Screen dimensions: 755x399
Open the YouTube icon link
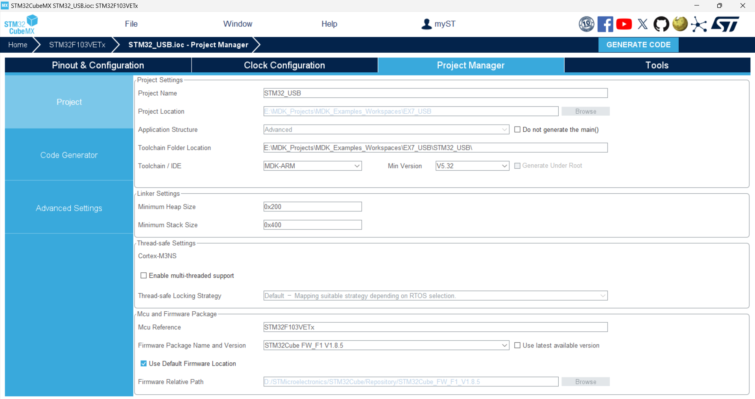pos(624,24)
